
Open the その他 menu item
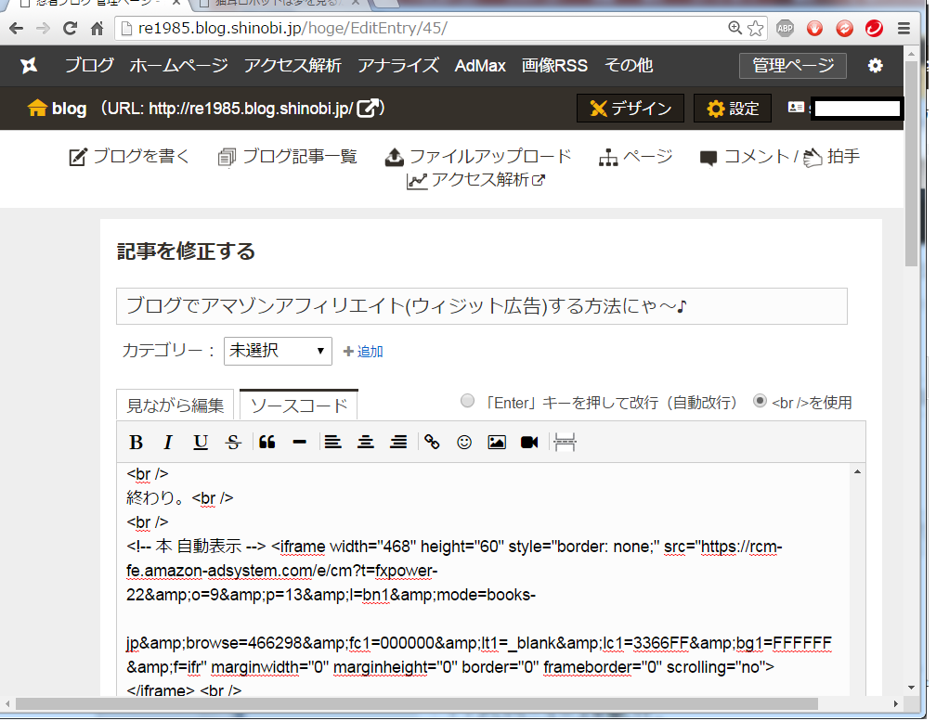(629, 66)
